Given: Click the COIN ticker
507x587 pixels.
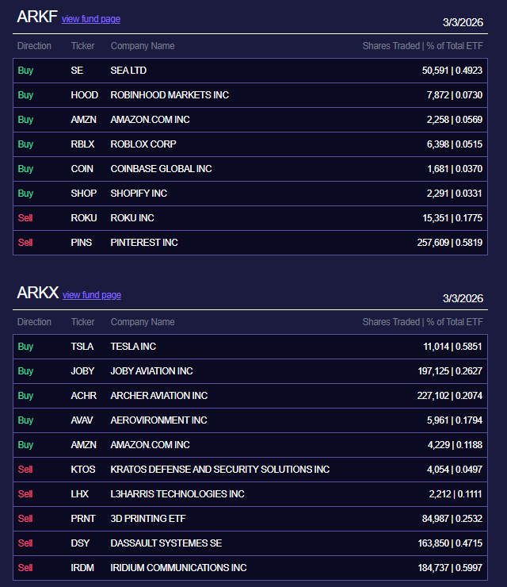Looking at the screenshot, I should [x=82, y=169].
